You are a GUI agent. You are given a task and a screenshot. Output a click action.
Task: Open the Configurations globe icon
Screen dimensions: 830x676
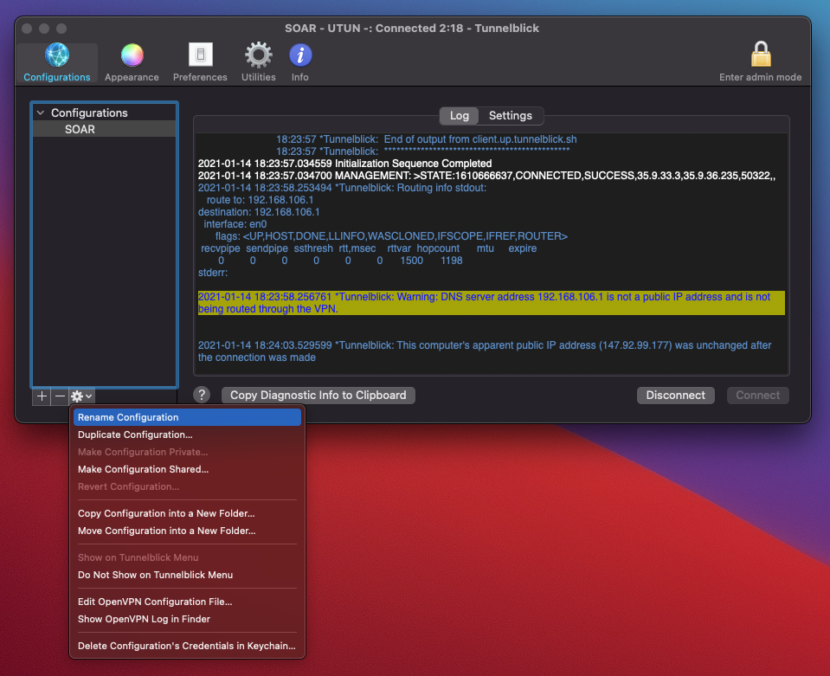click(56, 55)
